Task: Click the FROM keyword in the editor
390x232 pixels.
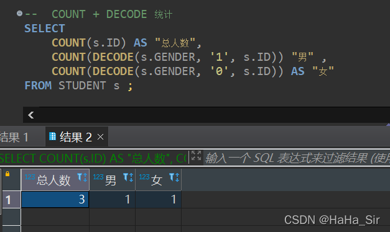Action: click(38, 86)
